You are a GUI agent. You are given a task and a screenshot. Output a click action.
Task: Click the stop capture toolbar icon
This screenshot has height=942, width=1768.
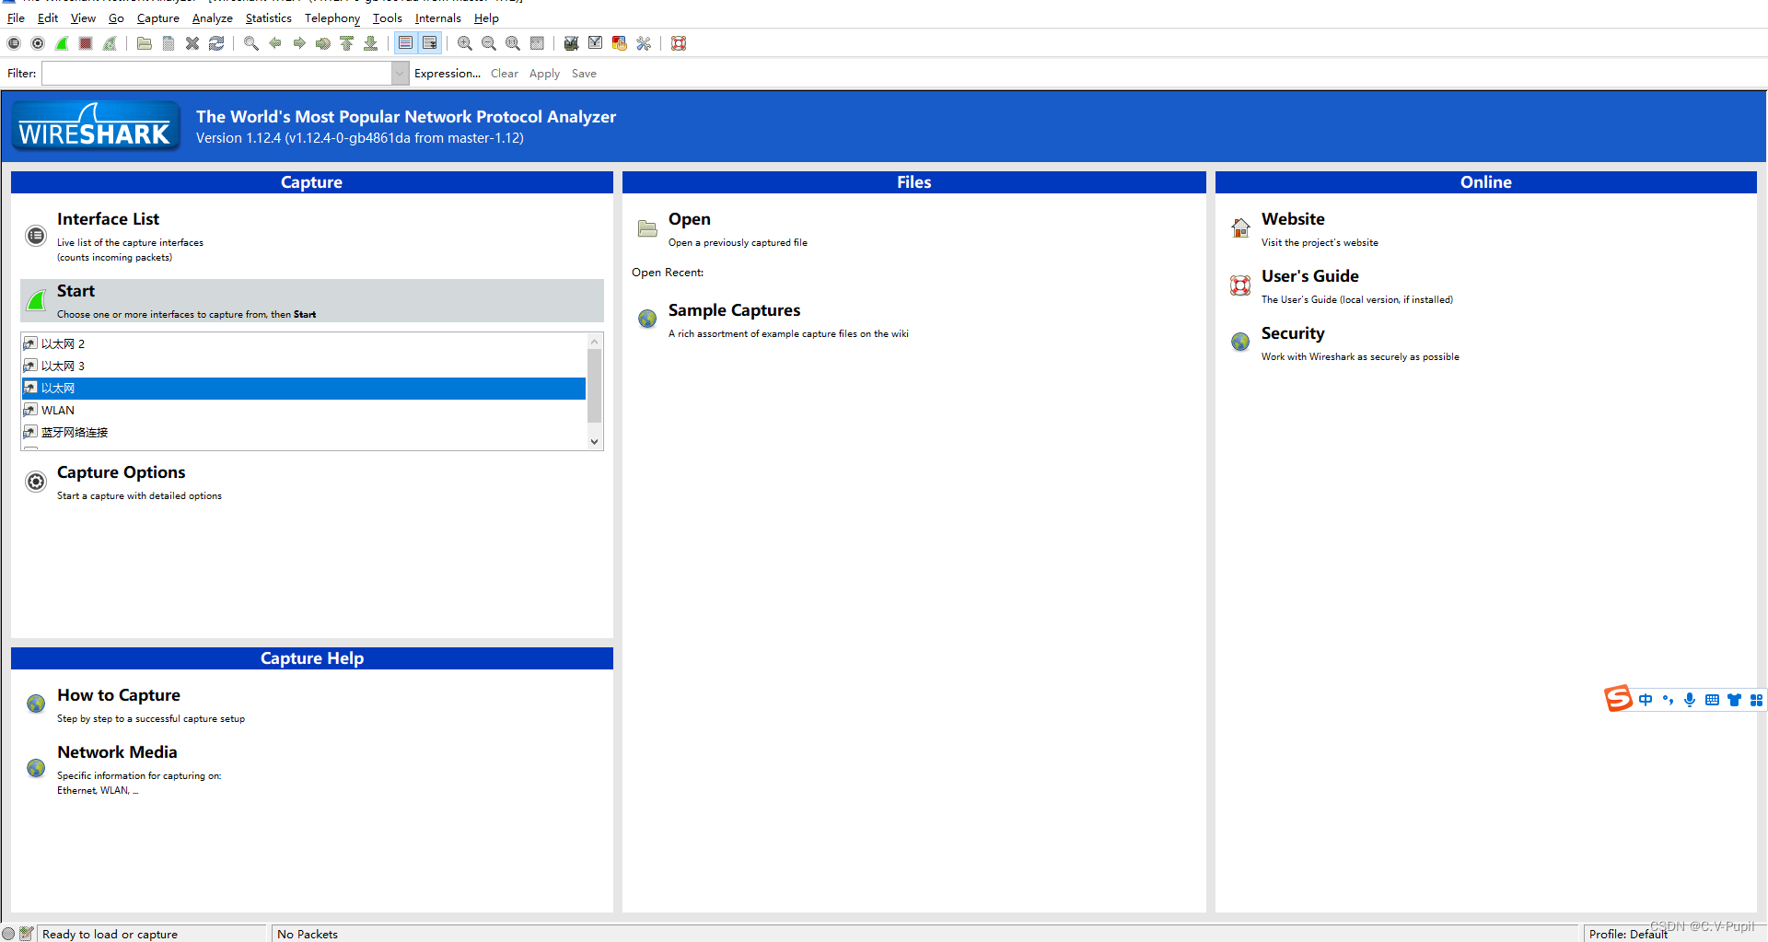[x=86, y=43]
